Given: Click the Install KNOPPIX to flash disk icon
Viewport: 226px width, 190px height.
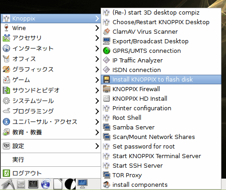Looking at the screenshot, I should click(107, 79).
